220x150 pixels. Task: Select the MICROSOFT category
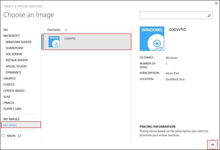click(12, 36)
